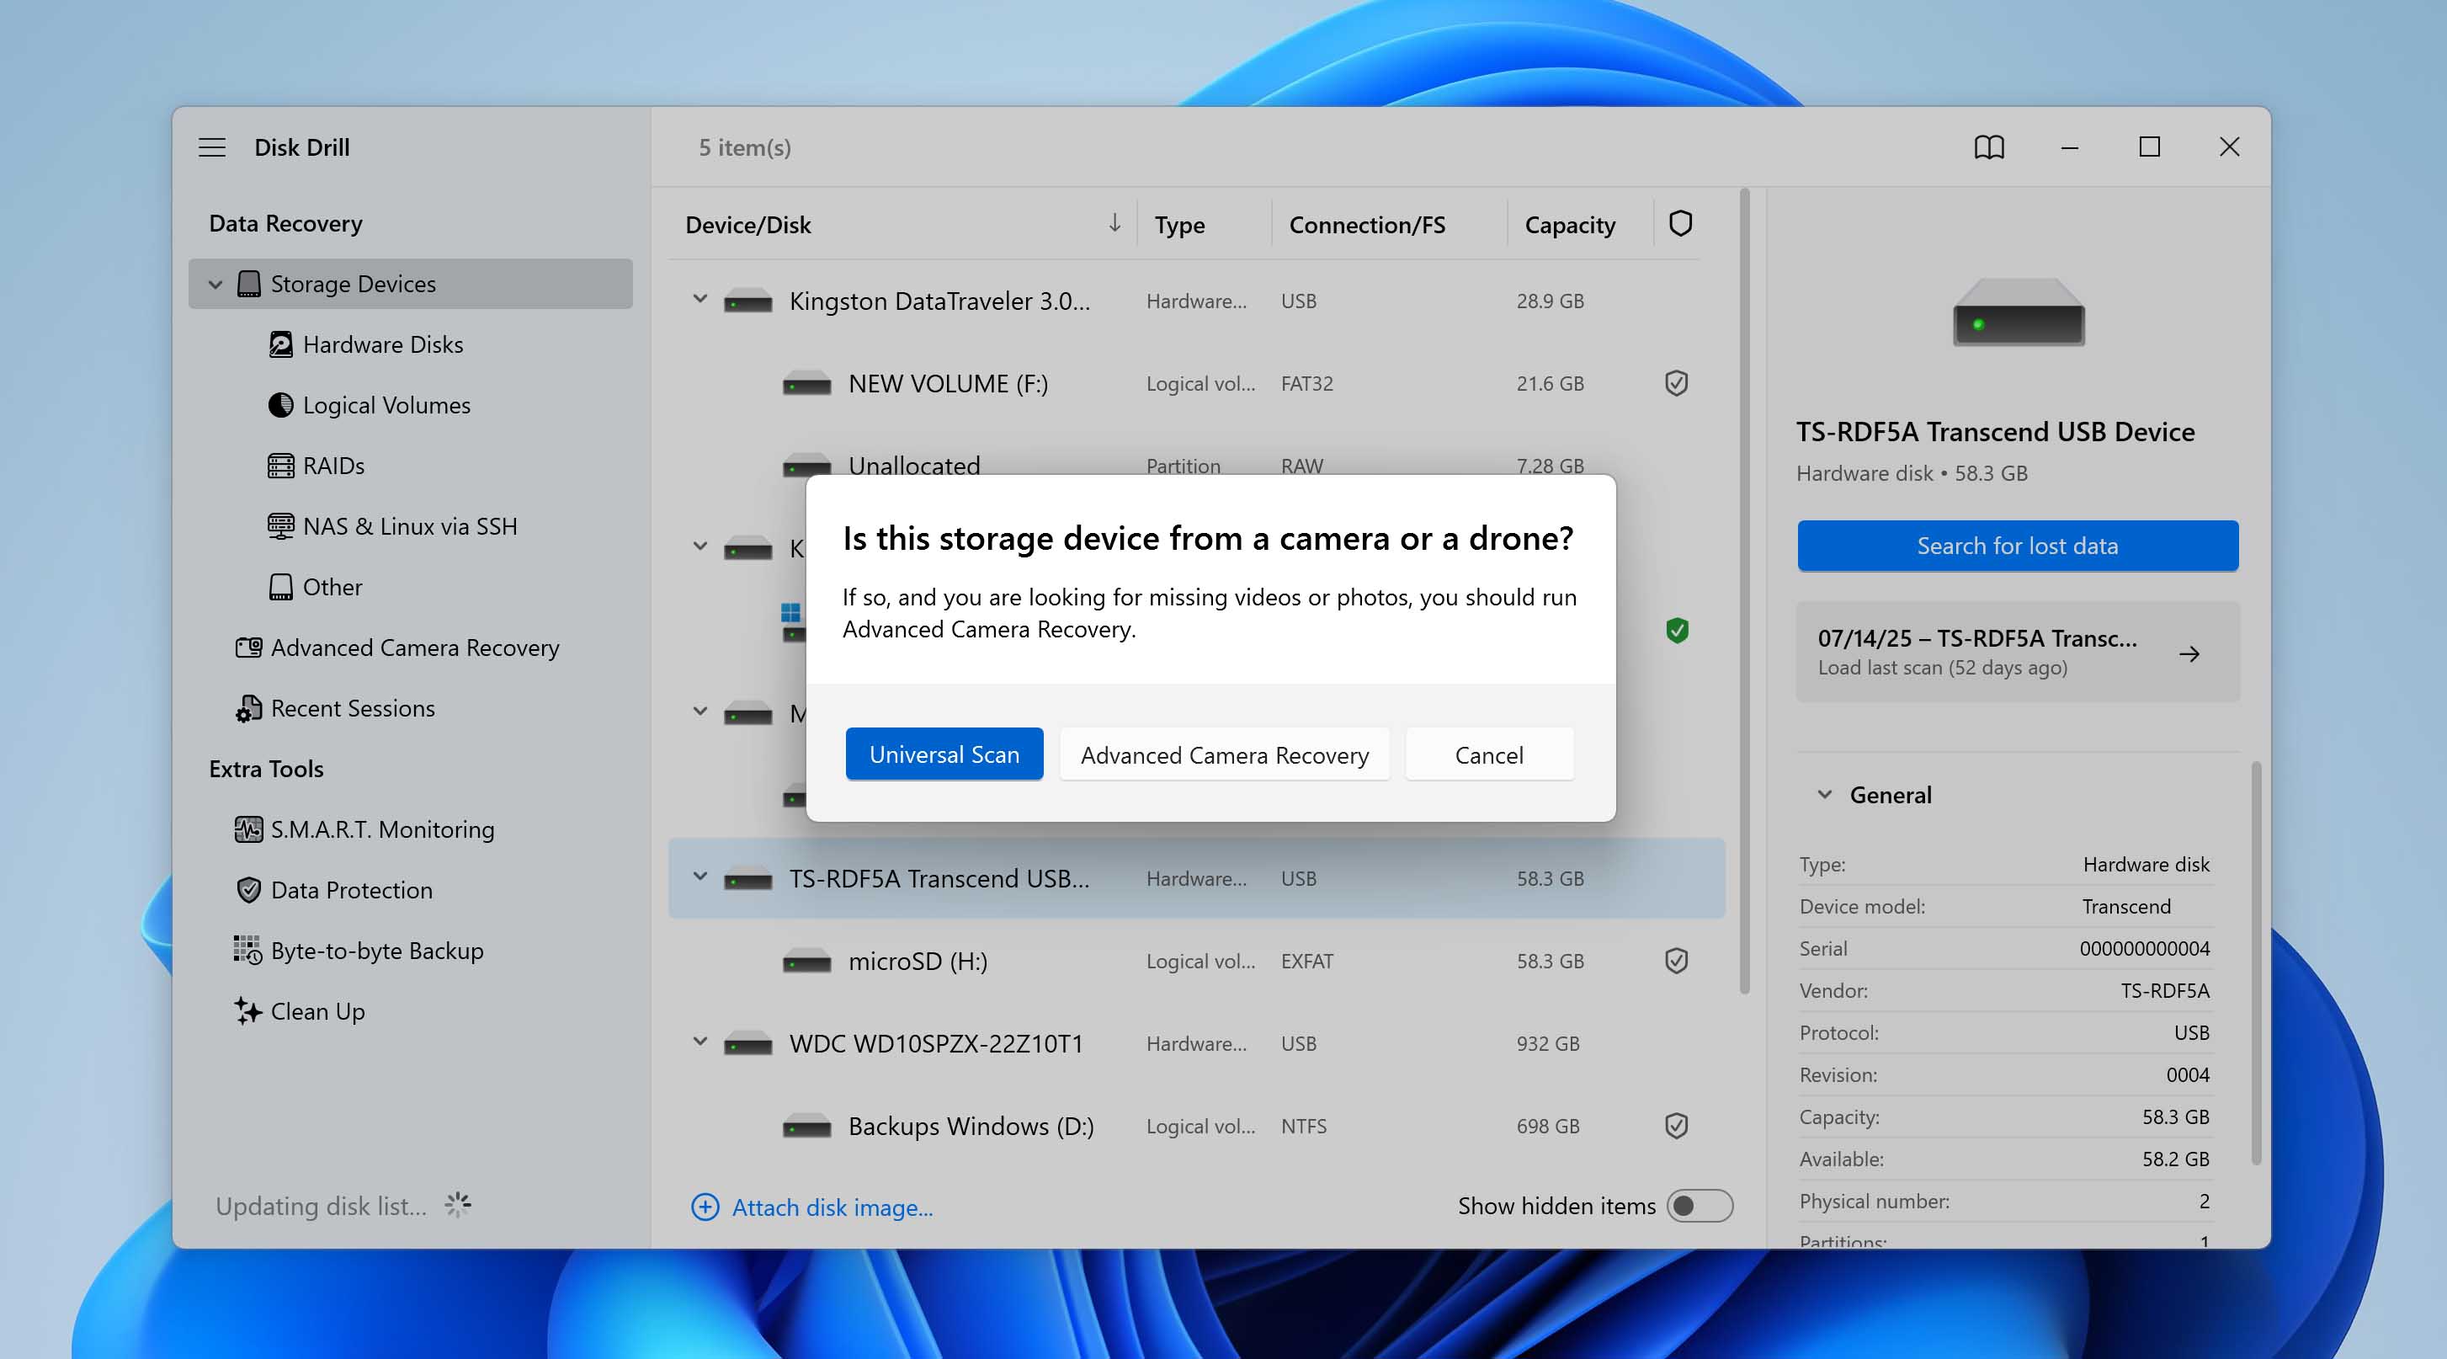Click the WDC WD10SPZX drive icon
The width and height of the screenshot is (2447, 1359).
[x=747, y=1044]
